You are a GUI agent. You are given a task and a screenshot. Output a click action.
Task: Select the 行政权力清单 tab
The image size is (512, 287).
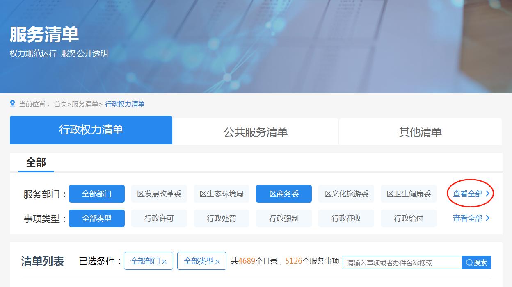91,130
